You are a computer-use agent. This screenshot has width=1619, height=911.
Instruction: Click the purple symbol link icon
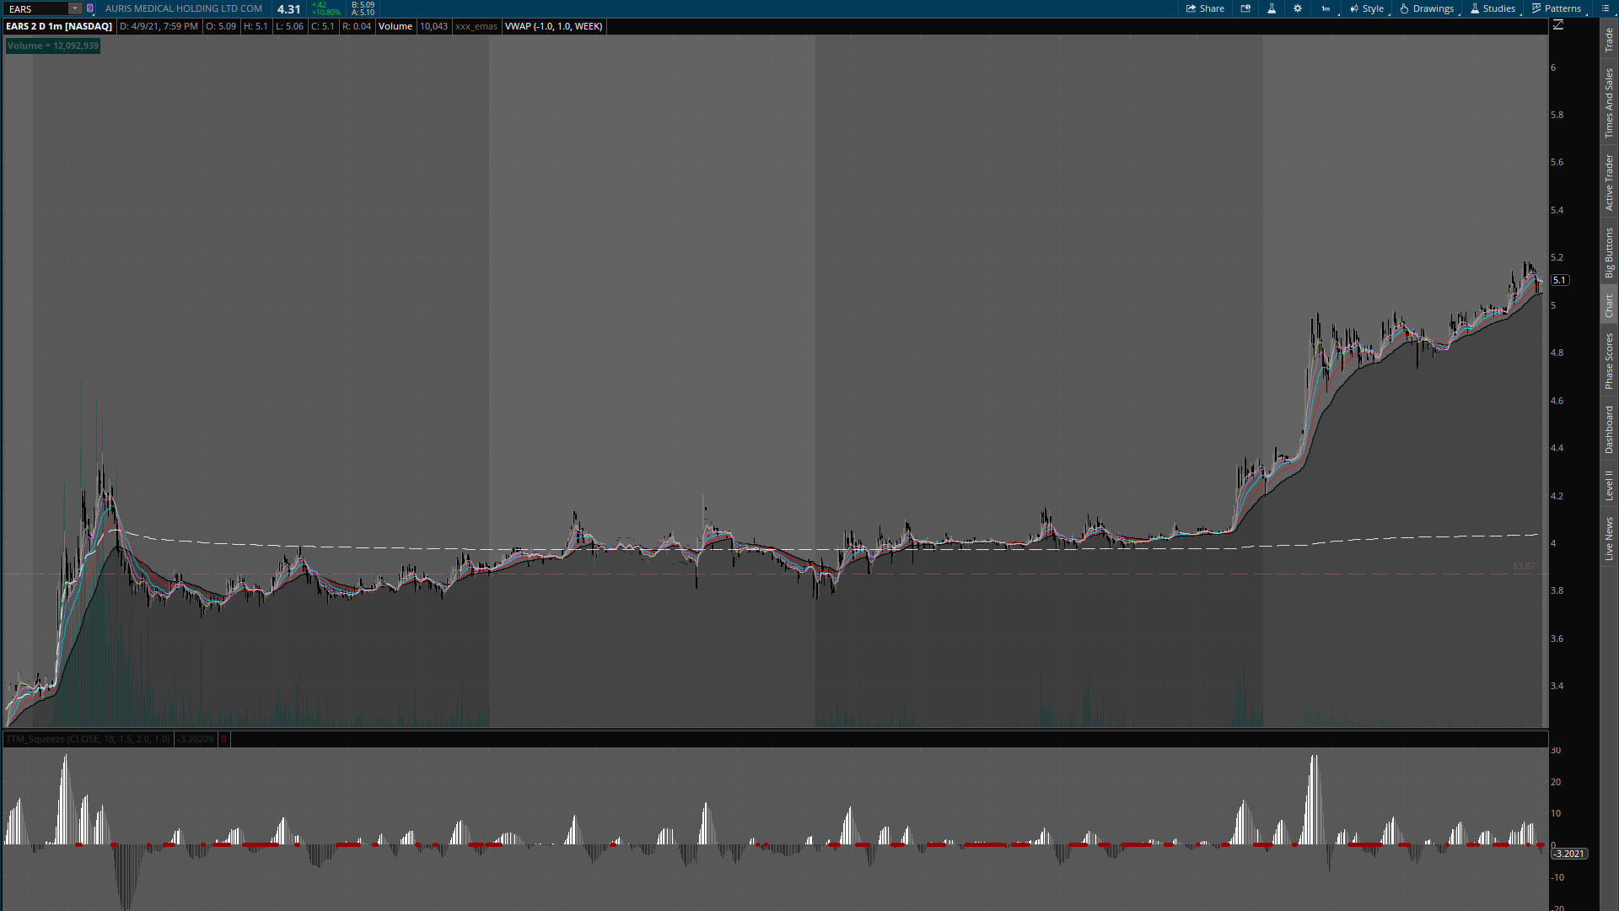pos(90,8)
